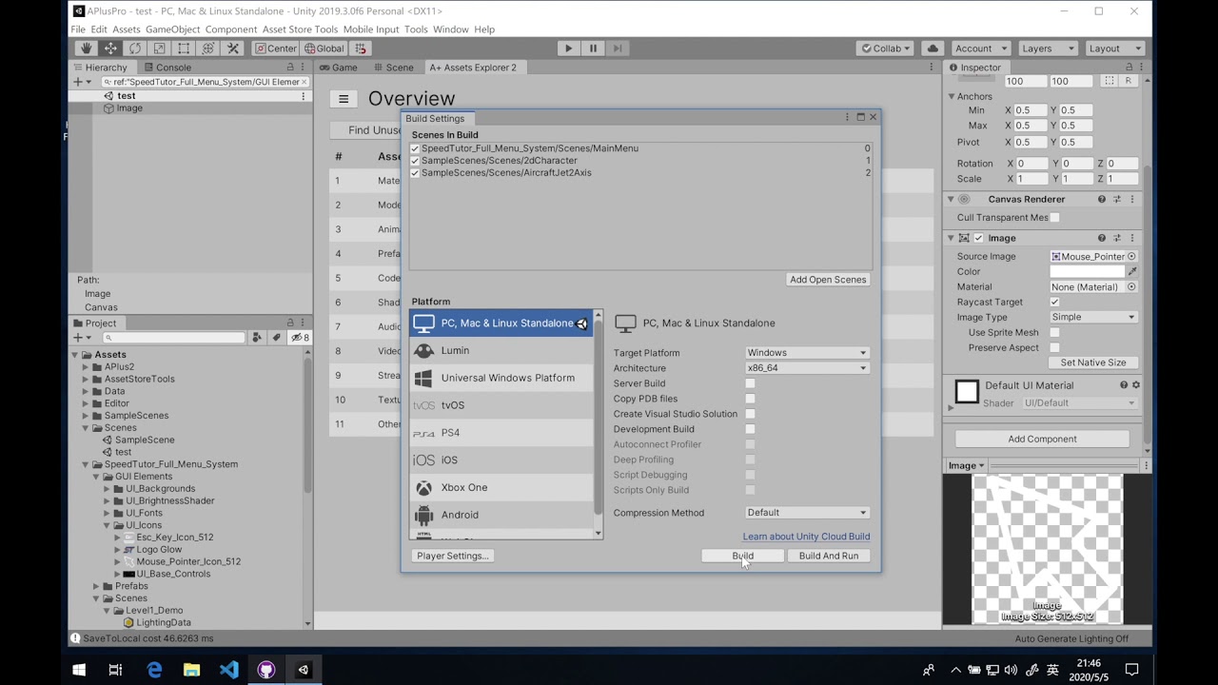Viewport: 1218px width, 685px height.
Task: Open the Layers dropdown
Action: coord(1047,49)
